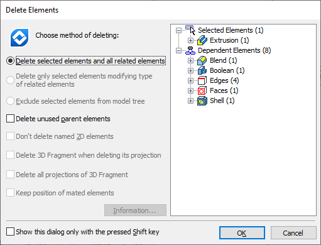Select the Boolean (1) tree label
The width and height of the screenshot is (321, 245).
tap(227, 70)
